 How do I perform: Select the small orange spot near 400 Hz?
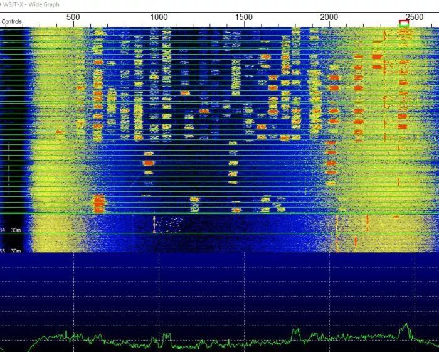(x=59, y=132)
